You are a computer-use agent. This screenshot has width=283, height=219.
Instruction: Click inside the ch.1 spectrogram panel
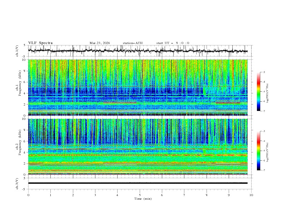point(138,87)
